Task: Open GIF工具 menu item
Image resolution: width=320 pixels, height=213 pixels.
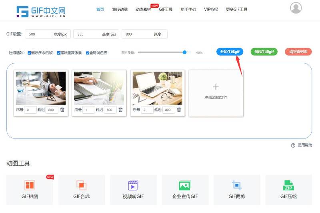Action: pyautogui.click(x=166, y=9)
